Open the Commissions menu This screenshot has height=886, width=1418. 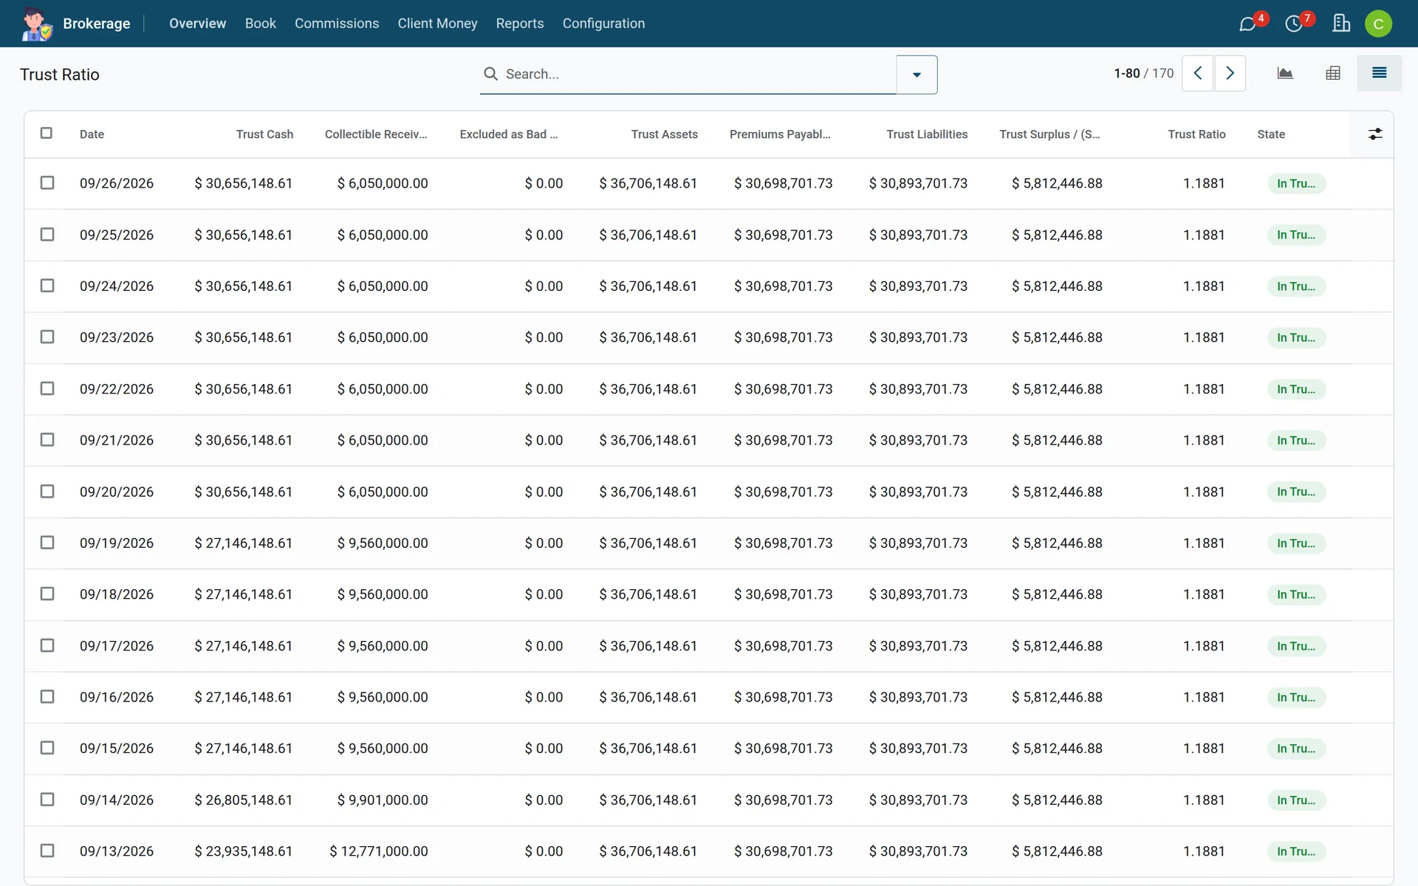click(337, 24)
